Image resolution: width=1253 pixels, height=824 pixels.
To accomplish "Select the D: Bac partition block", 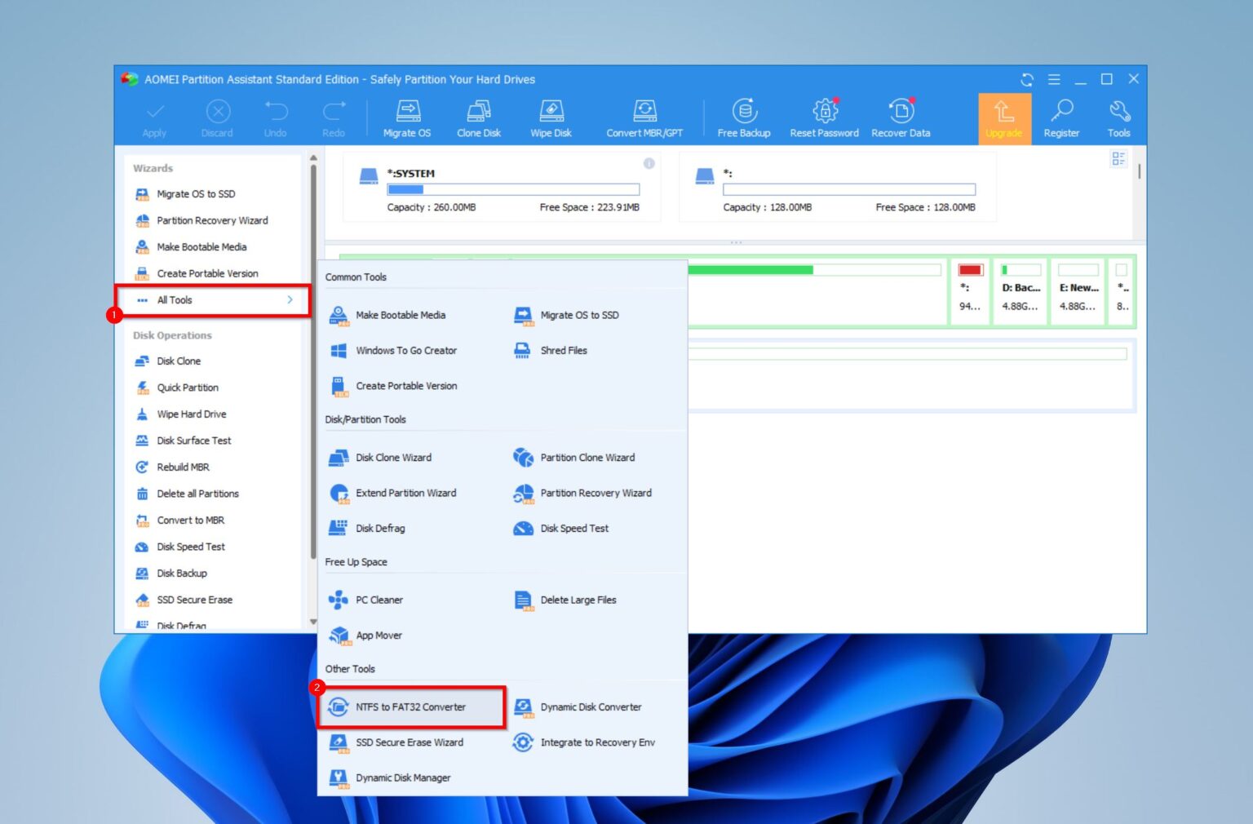I will click(x=1020, y=290).
